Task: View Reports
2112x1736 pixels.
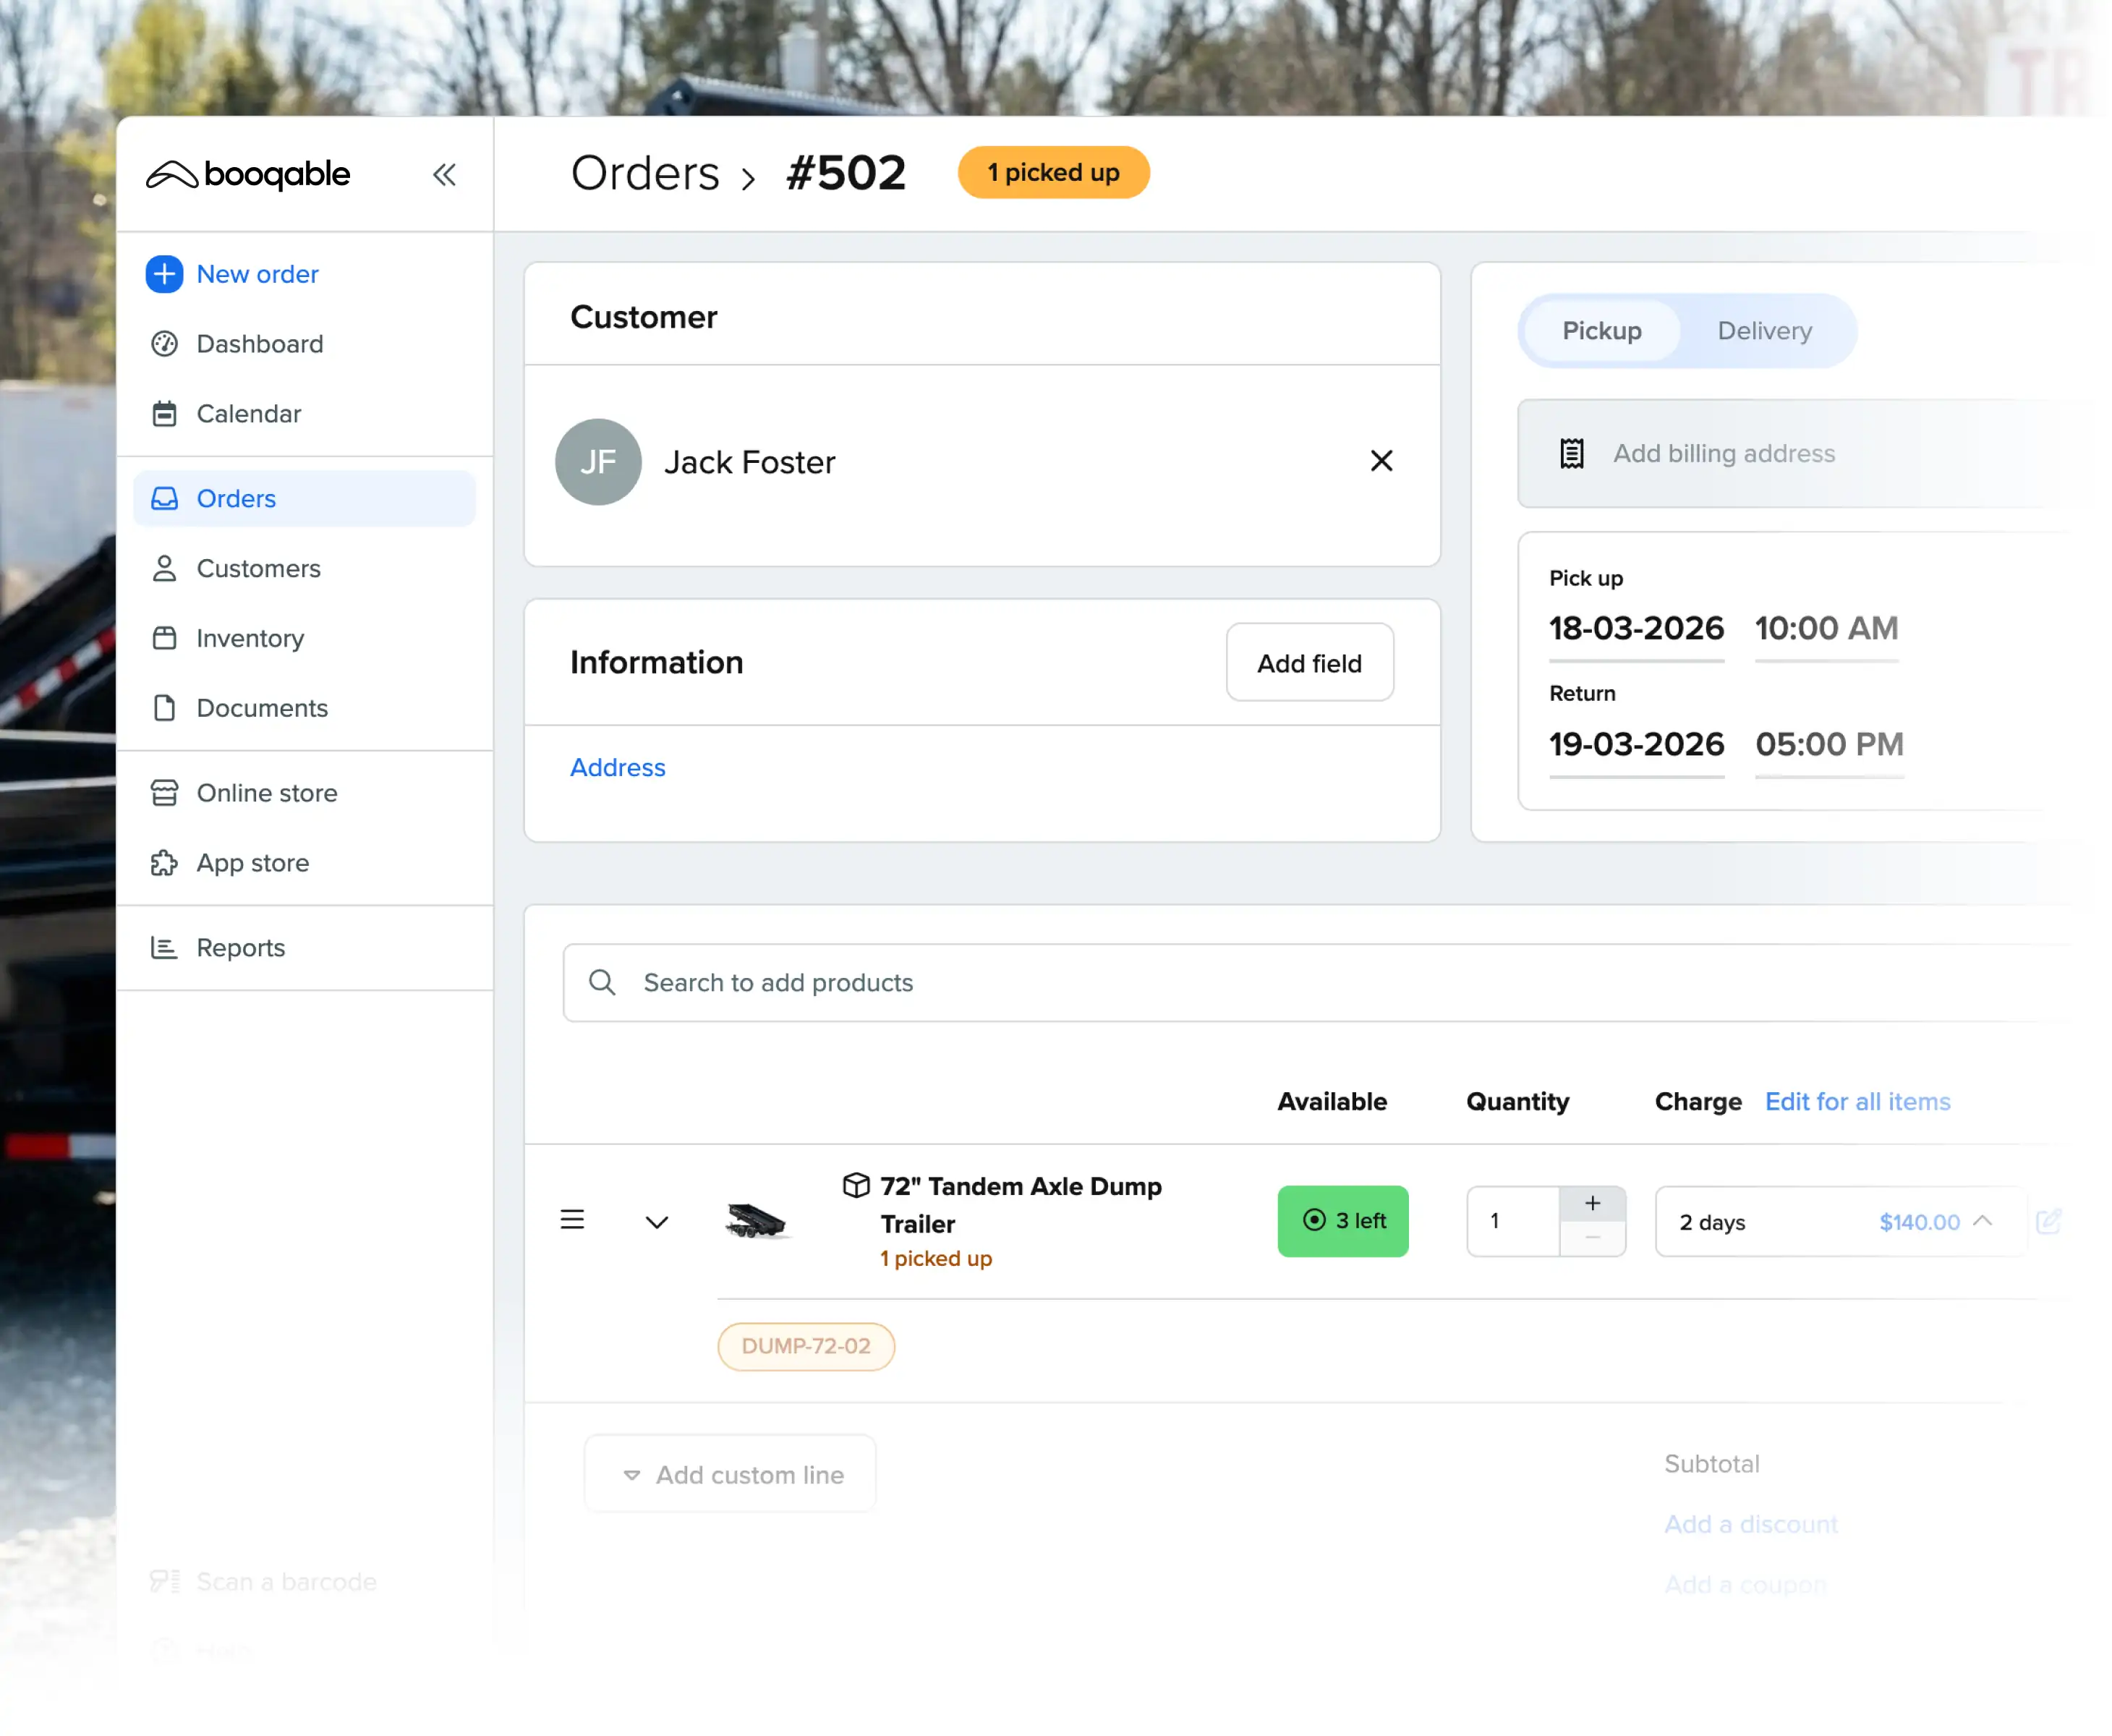Action: coord(240,947)
